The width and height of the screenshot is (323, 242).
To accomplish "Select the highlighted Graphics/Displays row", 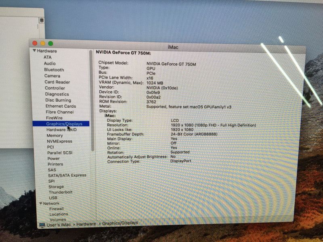I will pos(61,124).
